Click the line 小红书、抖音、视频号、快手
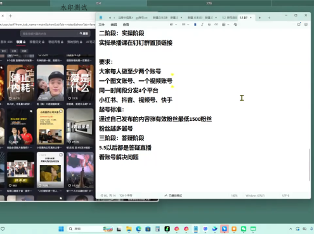 pos(136,100)
